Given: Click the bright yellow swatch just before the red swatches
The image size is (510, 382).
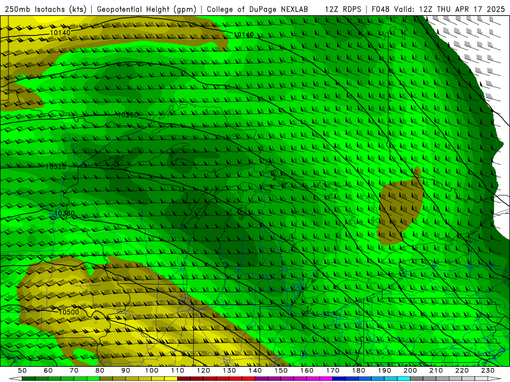Looking at the screenshot, I should pyautogui.click(x=171, y=378).
